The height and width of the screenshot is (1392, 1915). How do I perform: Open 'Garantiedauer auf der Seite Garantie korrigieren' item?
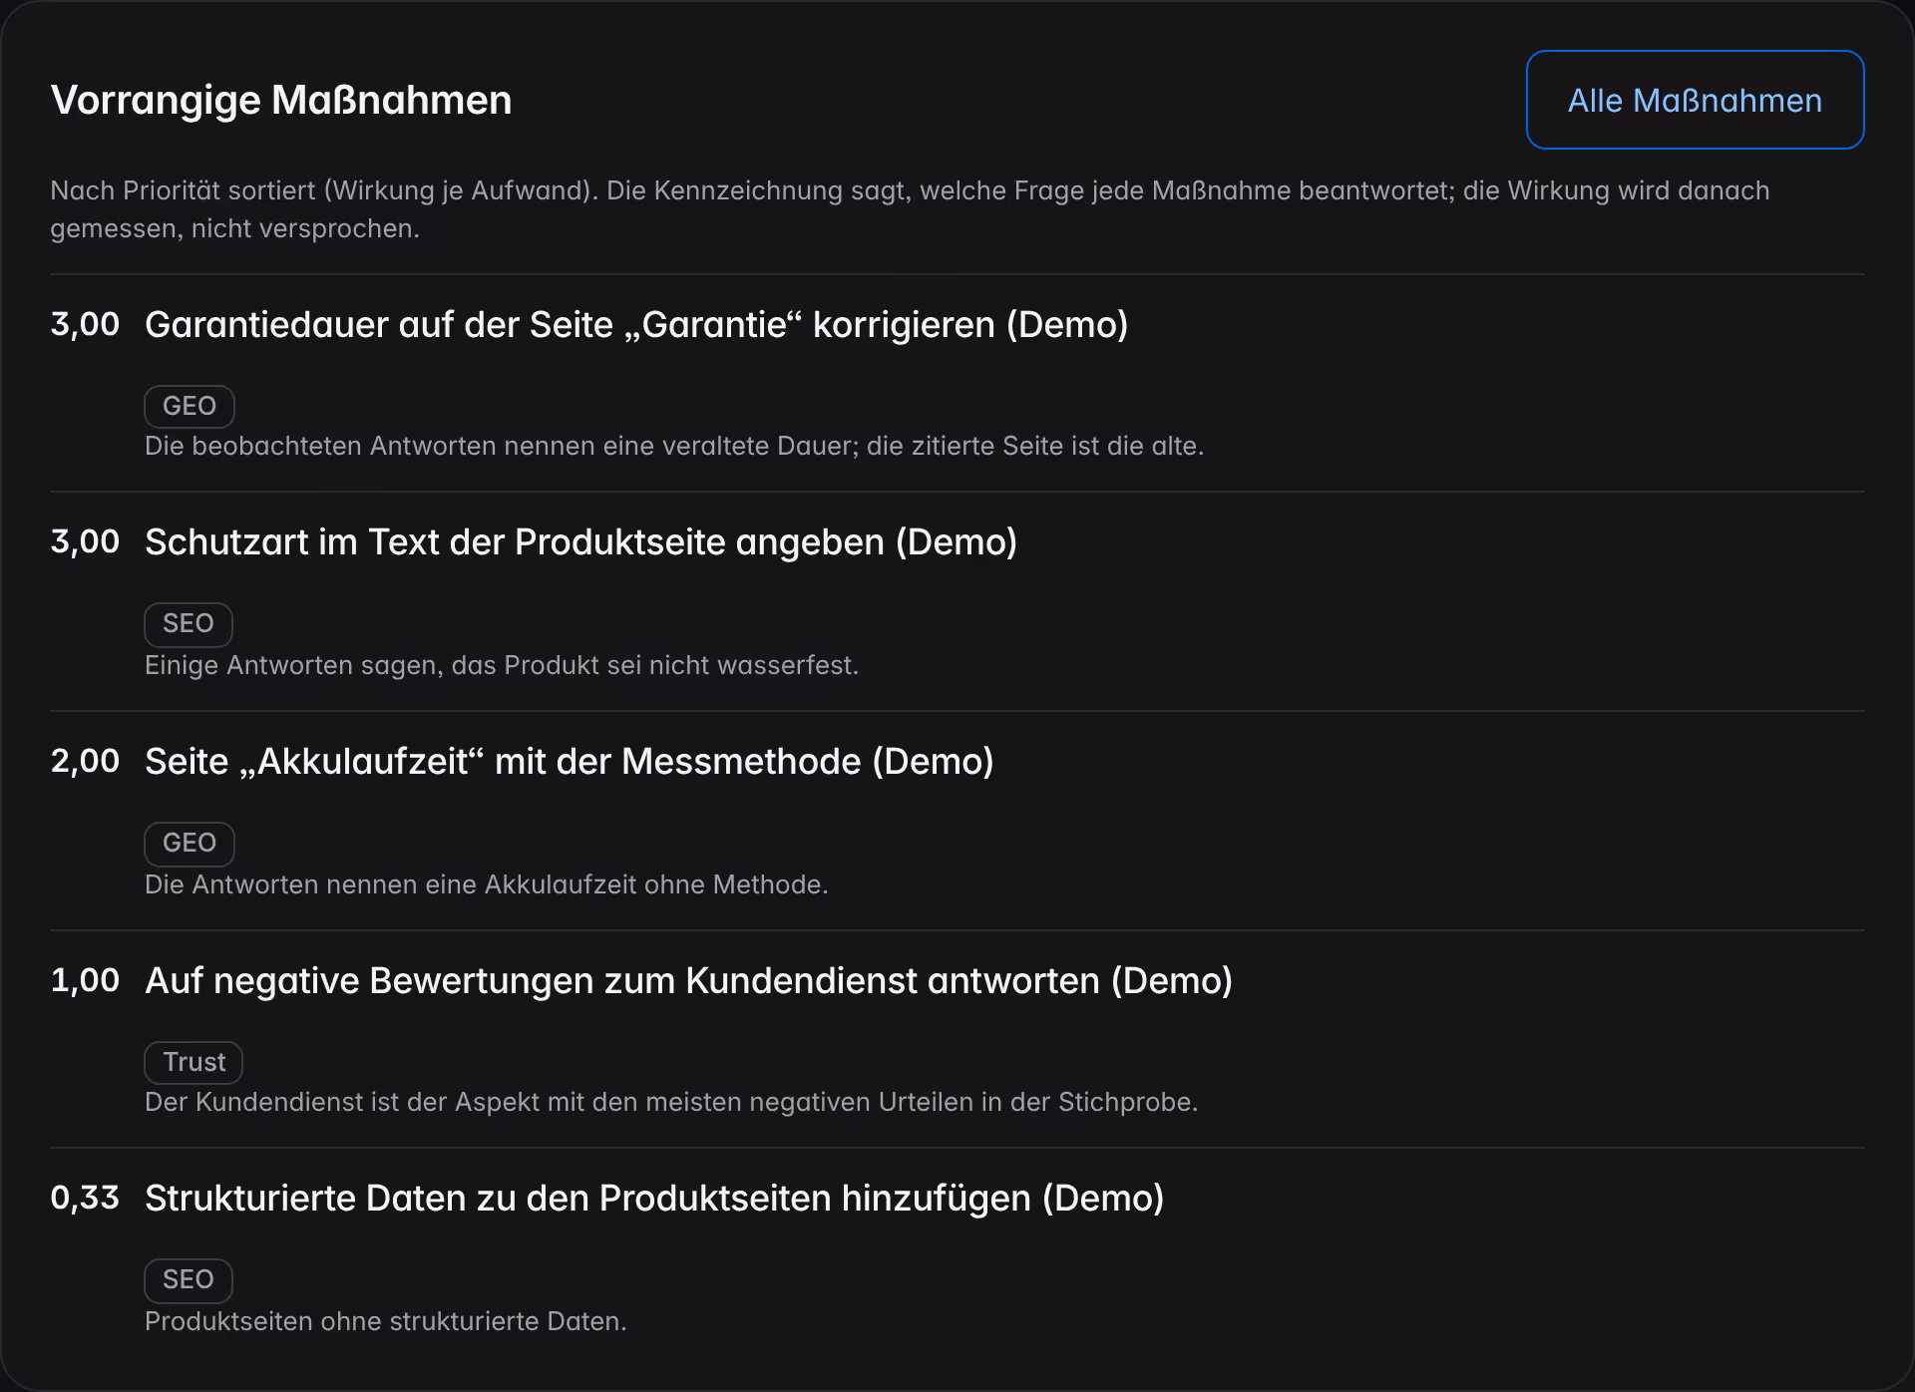(636, 325)
